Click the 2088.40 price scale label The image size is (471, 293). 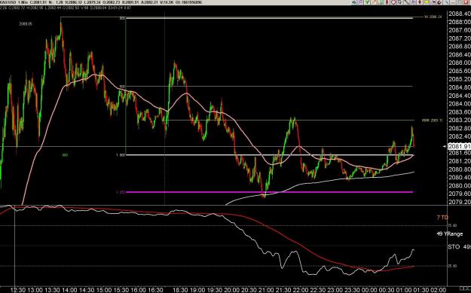point(459,14)
